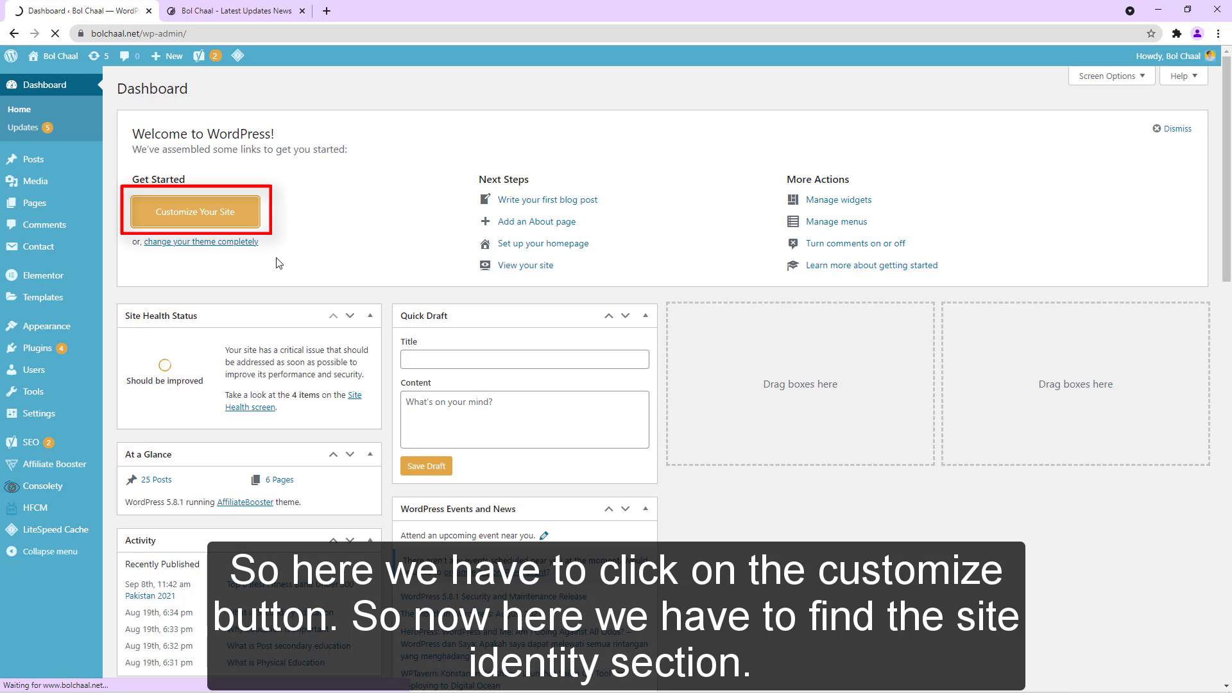Click Manage widgets link
The width and height of the screenshot is (1232, 693).
[839, 200]
